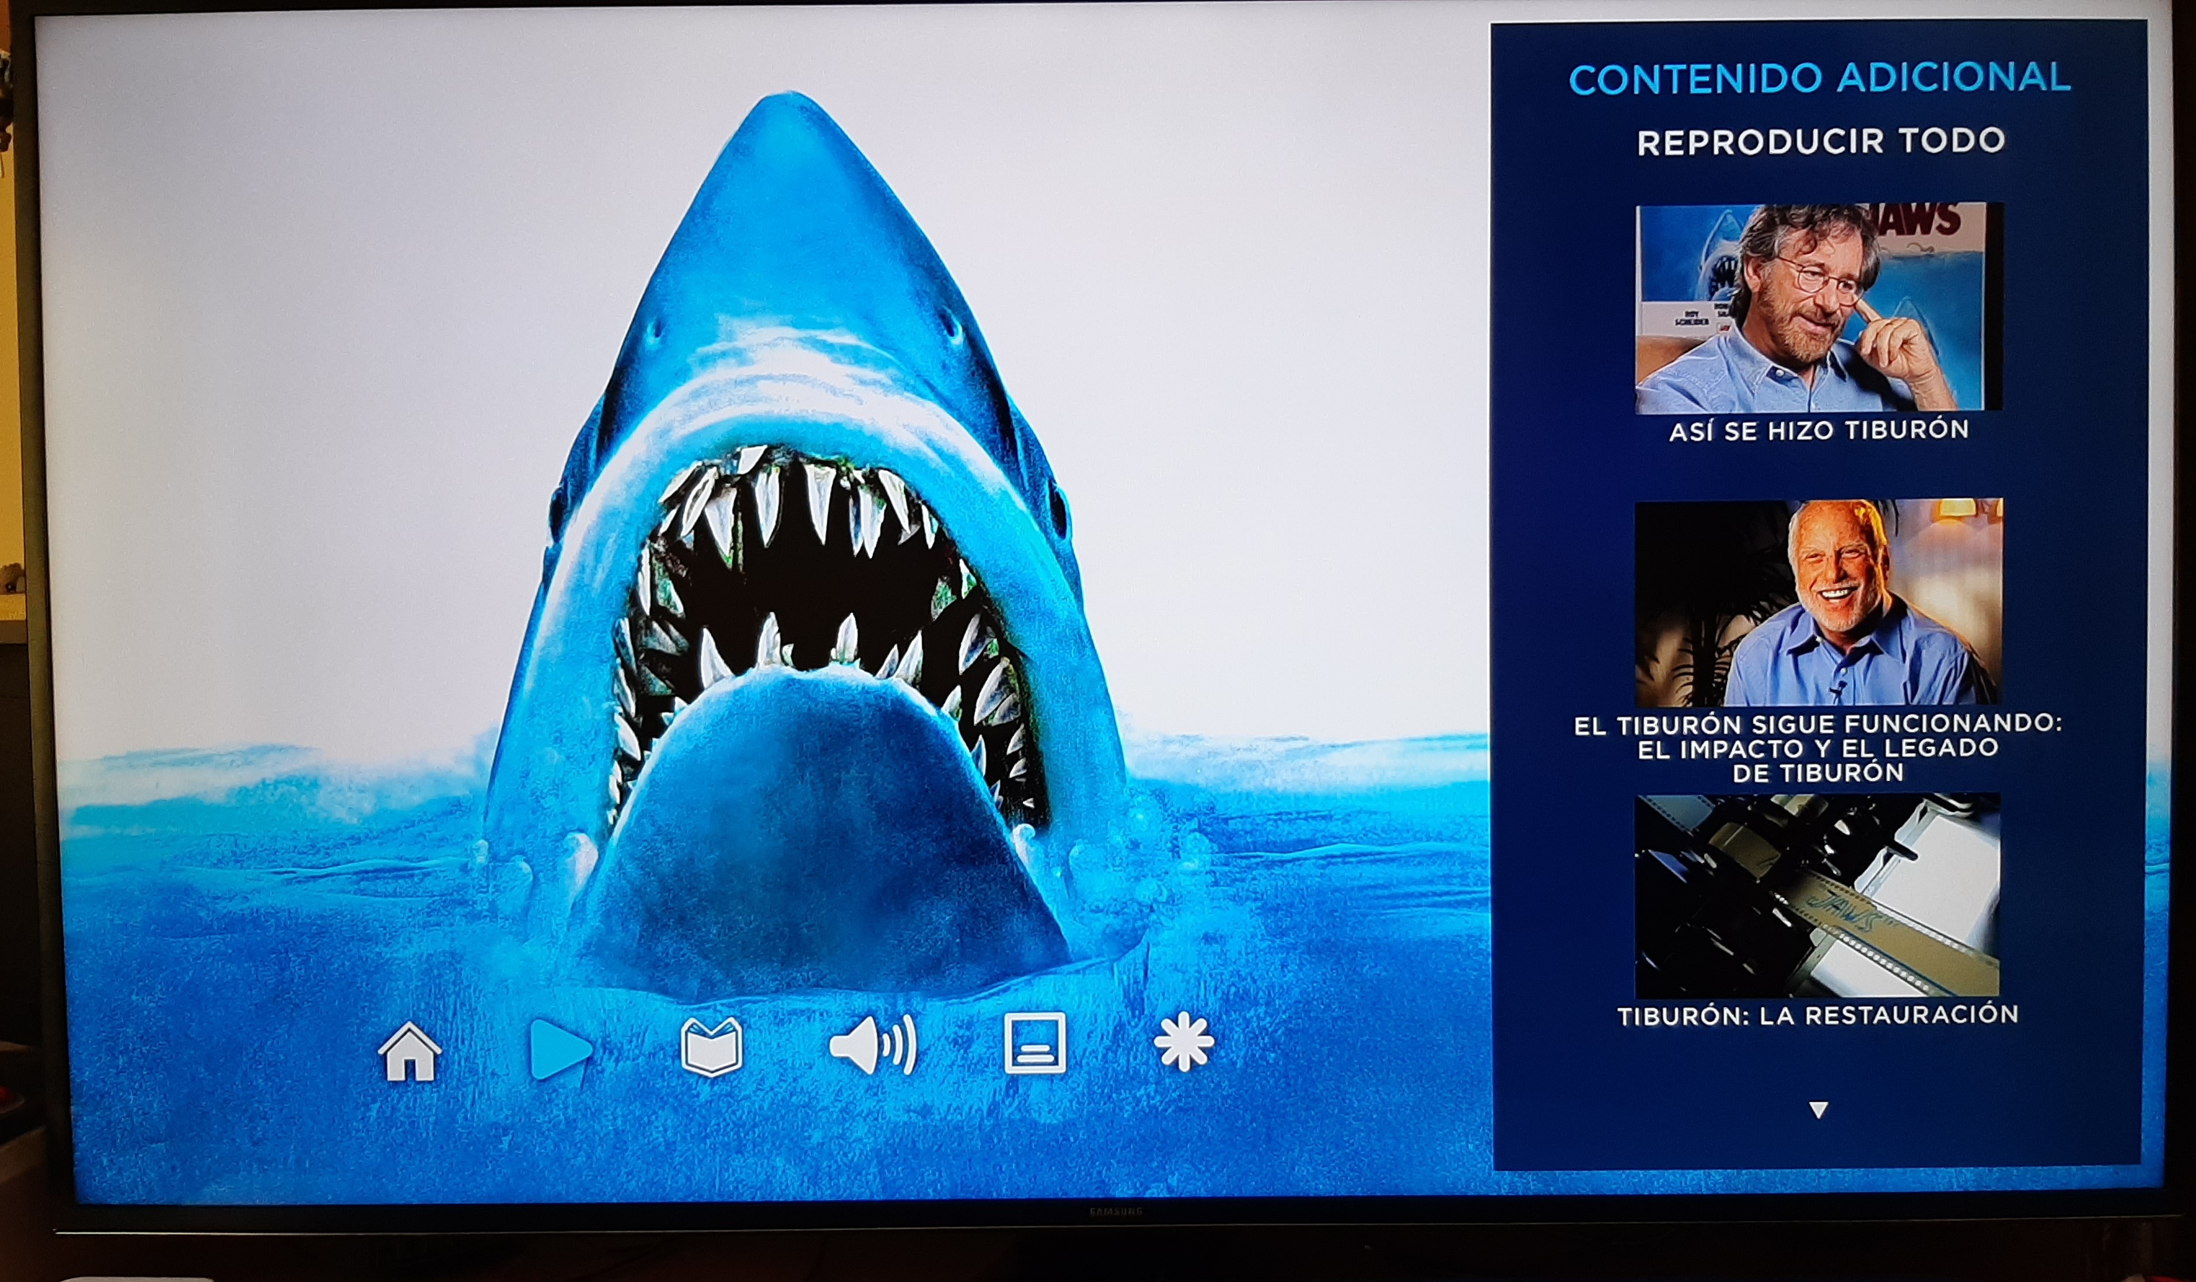
Task: Select the TIBURÓN: LA RESTAURACIÓN label
Action: 1818,1015
